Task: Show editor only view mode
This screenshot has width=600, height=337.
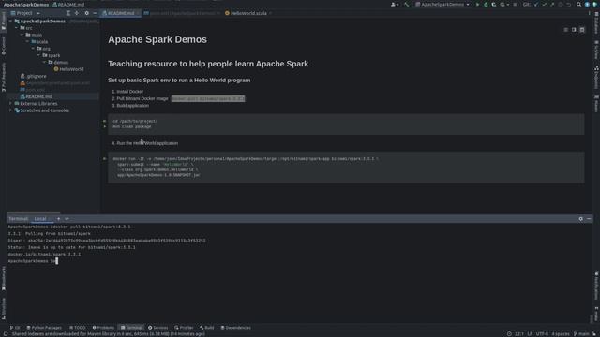Action: coord(566,30)
